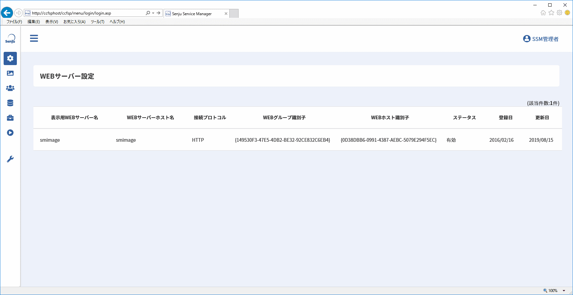Image resolution: width=573 pixels, height=295 pixels.
Task: Toggle the hamburger menu
Action: (x=34, y=38)
